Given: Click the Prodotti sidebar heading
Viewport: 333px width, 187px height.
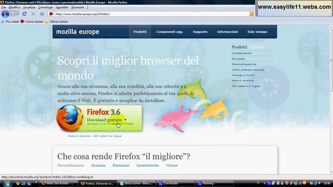Looking at the screenshot, I should [239, 47].
